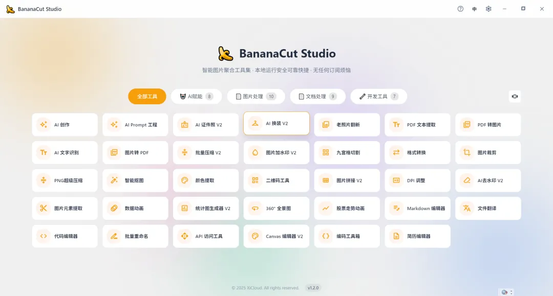Viewport: 553px width, 296px height.
Task: Click the © 2025 XiCloud copyright text
Action: [x=265, y=288]
